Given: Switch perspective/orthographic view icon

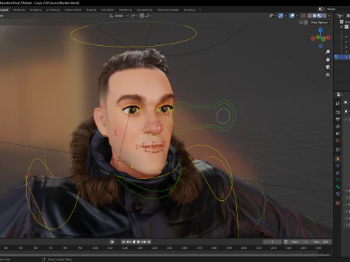Looking at the screenshot, I should point(327,74).
